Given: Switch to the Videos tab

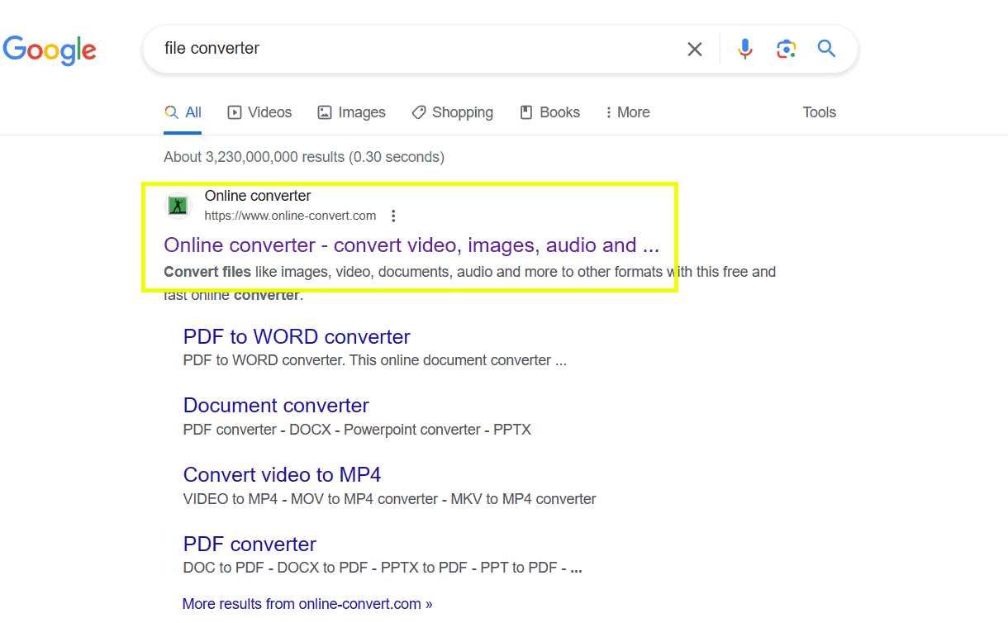Looking at the screenshot, I should pos(259,112).
